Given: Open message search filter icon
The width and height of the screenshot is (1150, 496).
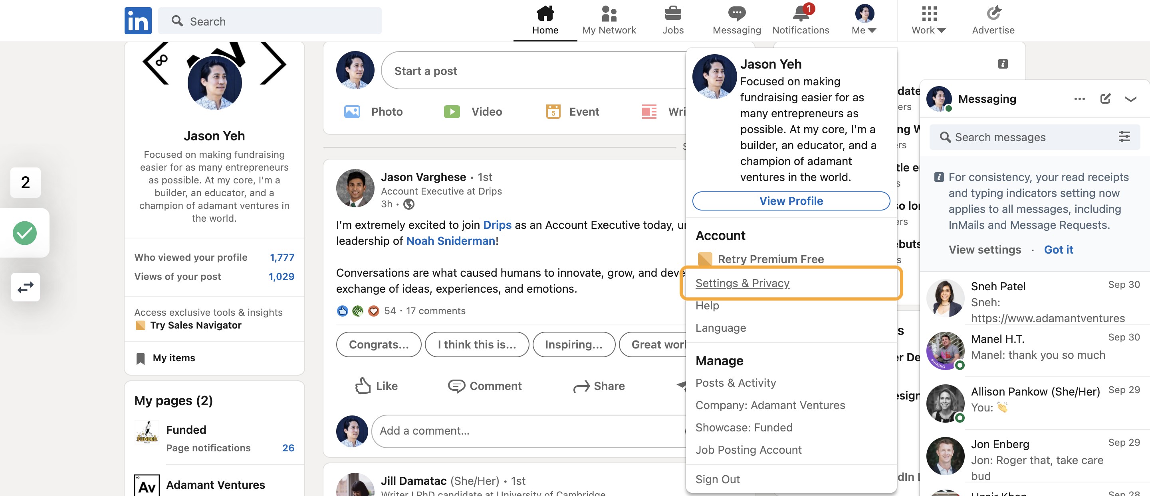Looking at the screenshot, I should [x=1124, y=137].
